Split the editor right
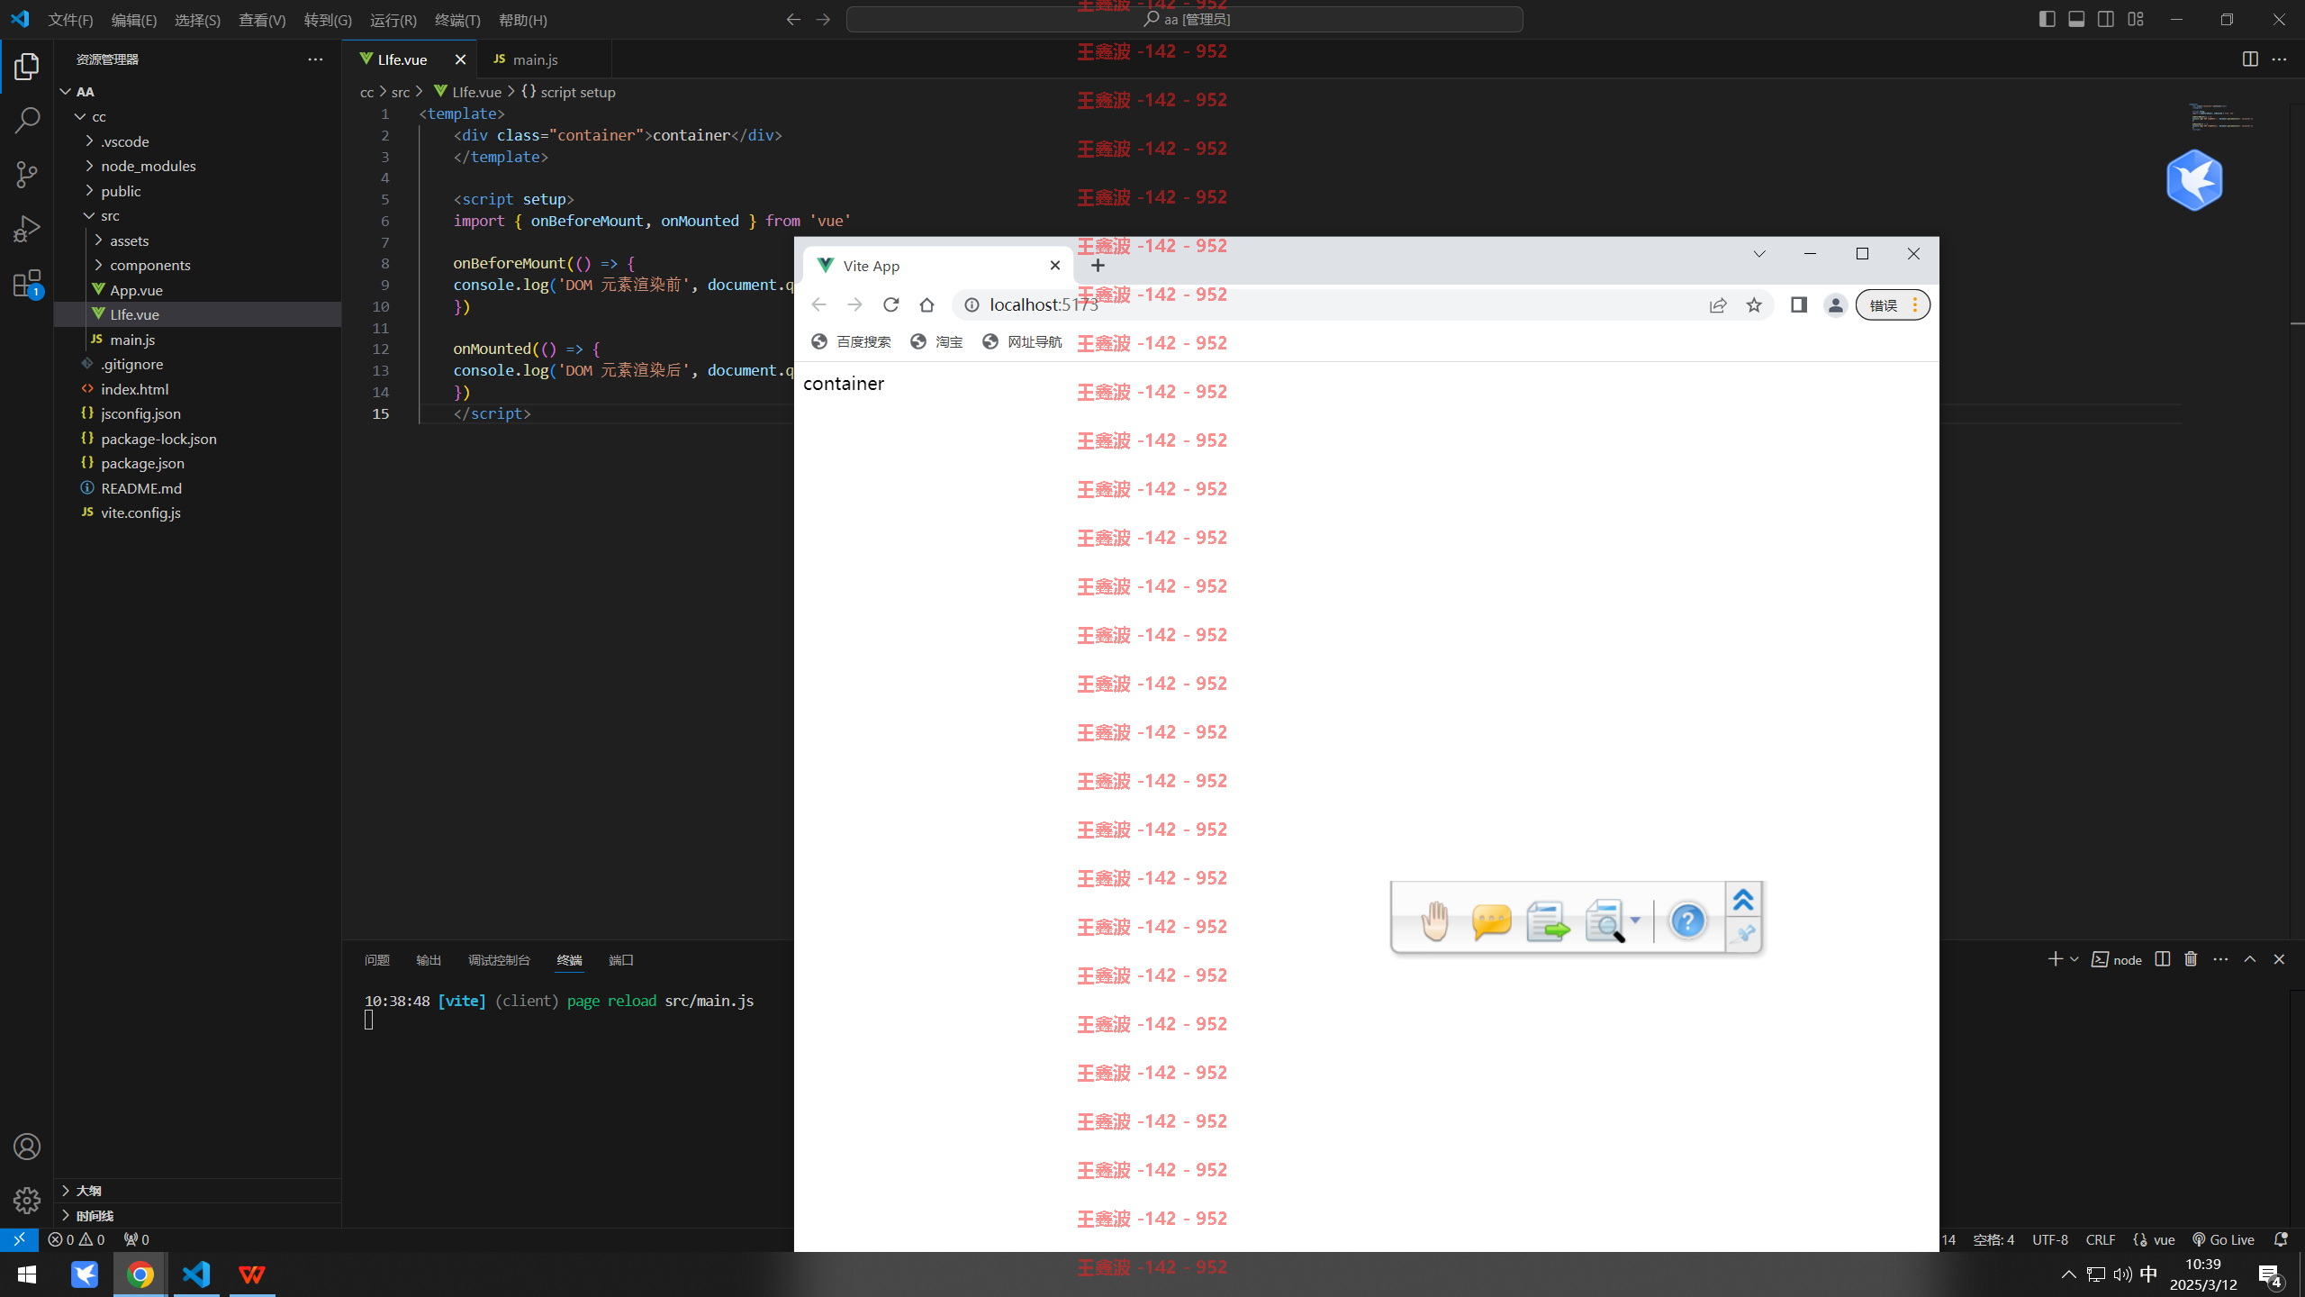The height and width of the screenshot is (1297, 2305). 2250,59
